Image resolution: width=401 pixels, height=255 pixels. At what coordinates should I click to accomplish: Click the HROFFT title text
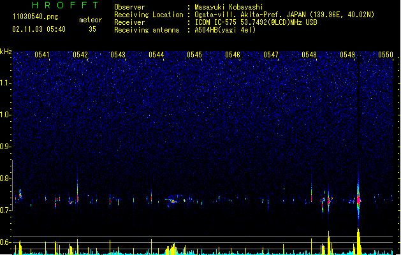tap(65, 5)
